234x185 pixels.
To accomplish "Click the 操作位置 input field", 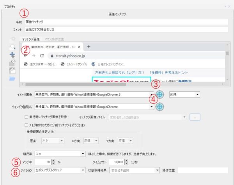I will click(x=203, y=170).
